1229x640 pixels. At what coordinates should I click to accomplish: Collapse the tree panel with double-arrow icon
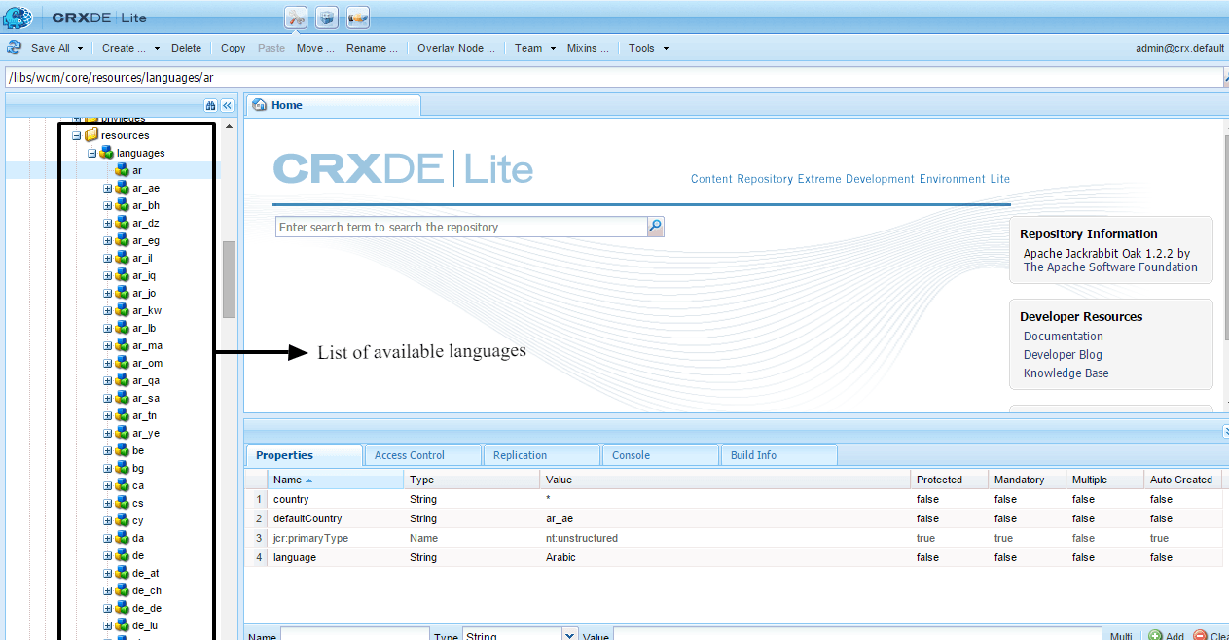tap(227, 105)
